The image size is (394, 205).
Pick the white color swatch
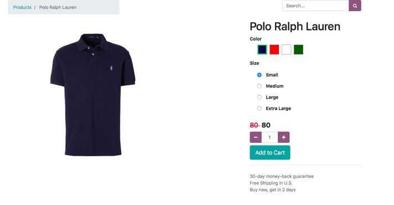[x=286, y=49]
